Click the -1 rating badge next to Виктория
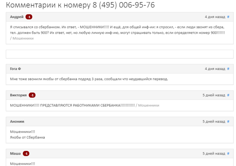Screen dimensions: 236x166 pyautogui.click(x=32, y=95)
